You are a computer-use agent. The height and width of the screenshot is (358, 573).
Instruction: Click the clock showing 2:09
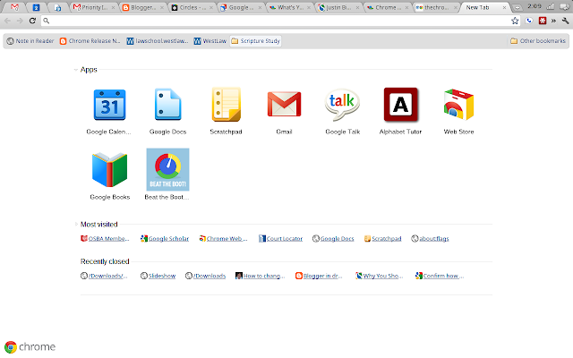pyautogui.click(x=535, y=6)
